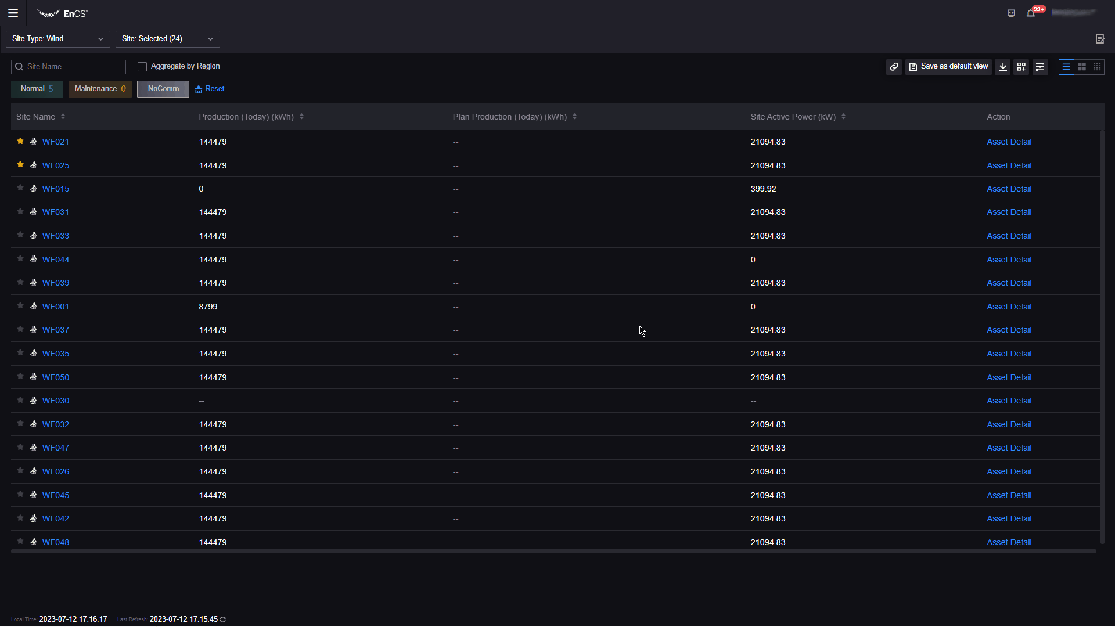The height and width of the screenshot is (627, 1115).
Task: Favorite WF015 using its star
Action: point(20,188)
